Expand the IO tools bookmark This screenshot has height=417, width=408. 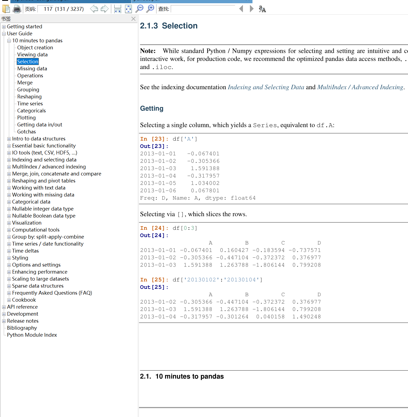tap(9, 153)
